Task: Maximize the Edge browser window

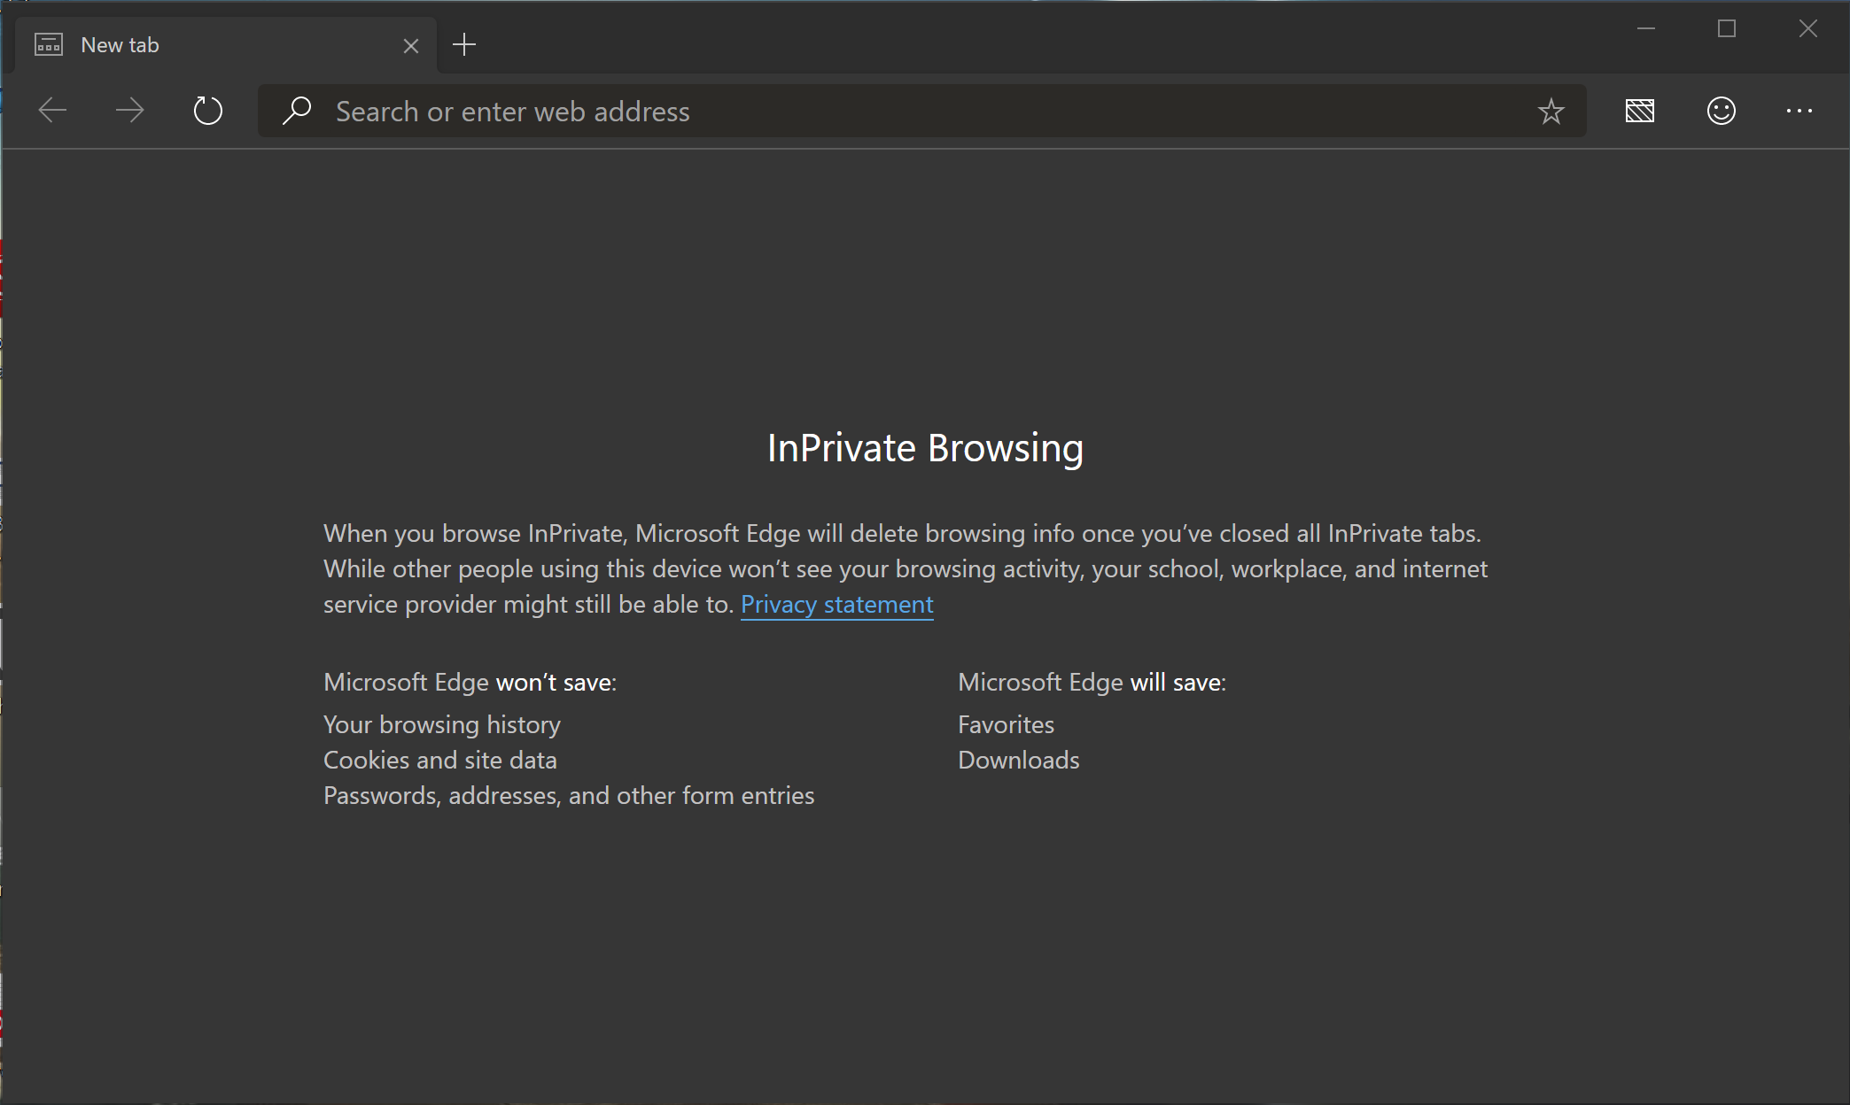Action: pyautogui.click(x=1727, y=27)
